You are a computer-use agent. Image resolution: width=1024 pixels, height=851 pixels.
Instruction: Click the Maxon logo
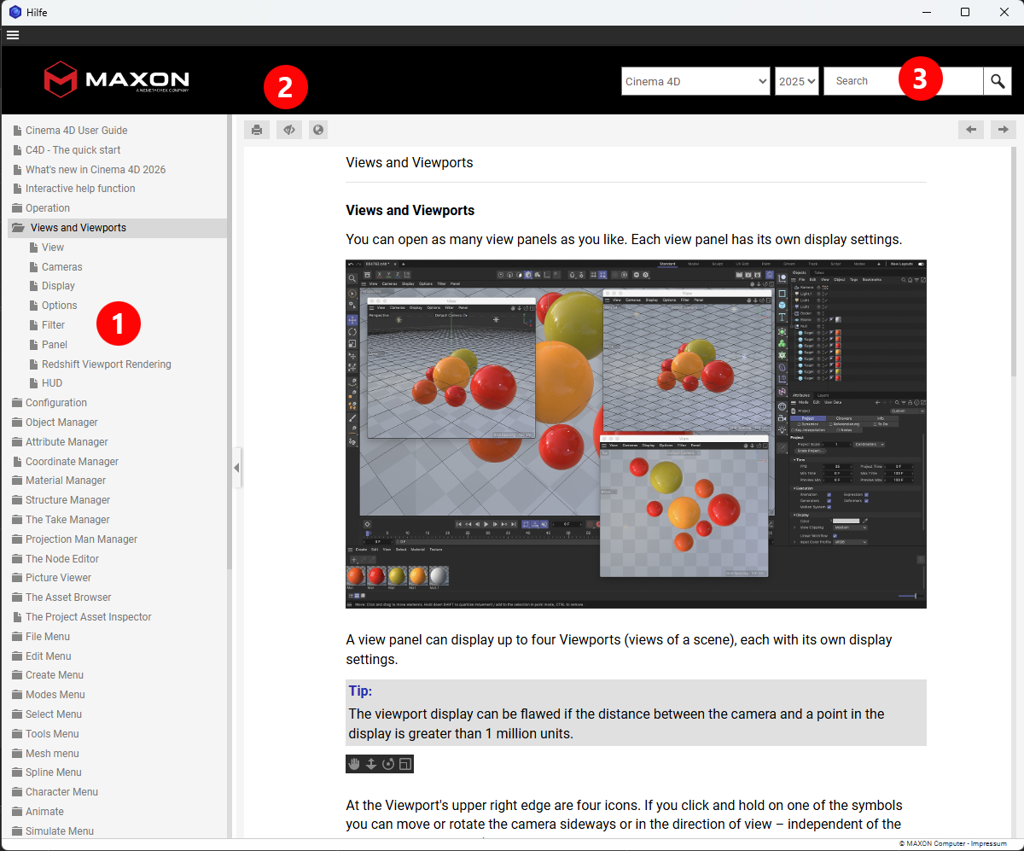click(116, 79)
